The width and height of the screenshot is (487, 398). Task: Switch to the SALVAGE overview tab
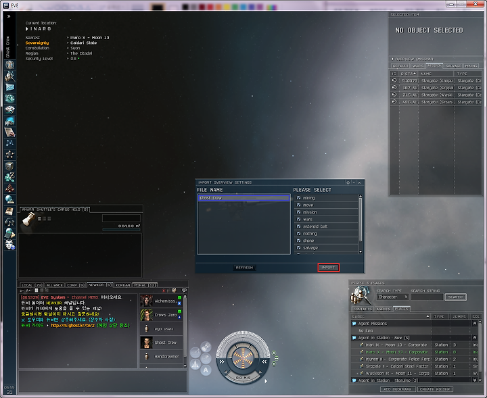(x=453, y=66)
